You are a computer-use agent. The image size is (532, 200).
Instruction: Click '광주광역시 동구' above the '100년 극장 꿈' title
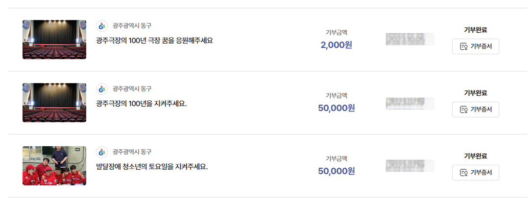coord(132,25)
